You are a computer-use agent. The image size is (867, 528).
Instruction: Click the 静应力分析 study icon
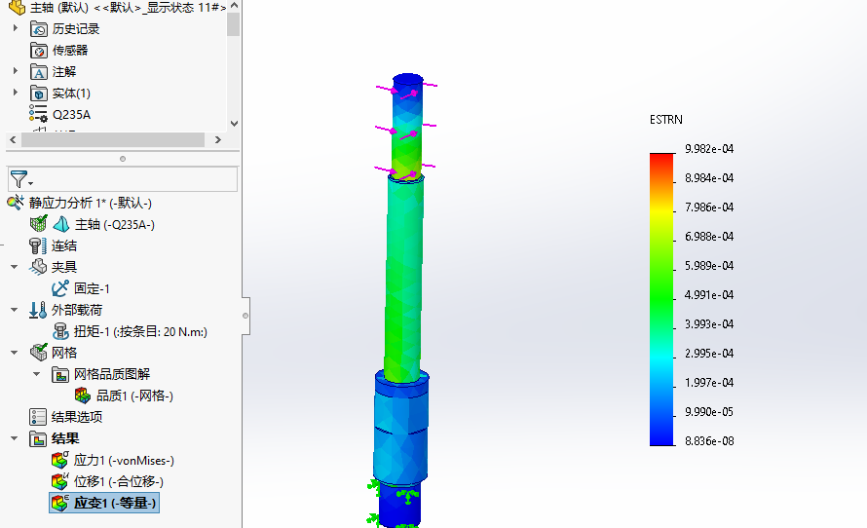tap(16, 203)
